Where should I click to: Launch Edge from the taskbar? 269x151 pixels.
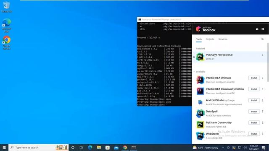tap(90, 147)
